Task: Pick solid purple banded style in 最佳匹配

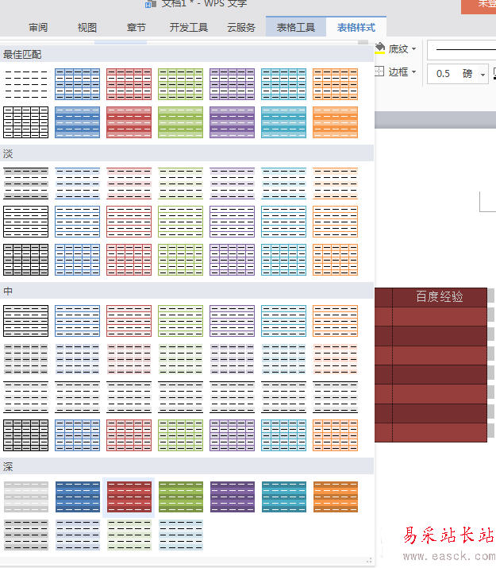Action: [x=232, y=122]
